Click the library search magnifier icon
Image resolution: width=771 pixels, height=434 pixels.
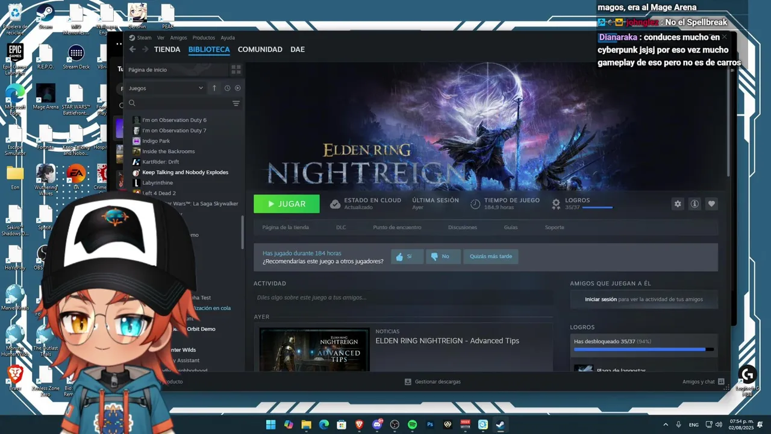pyautogui.click(x=132, y=103)
